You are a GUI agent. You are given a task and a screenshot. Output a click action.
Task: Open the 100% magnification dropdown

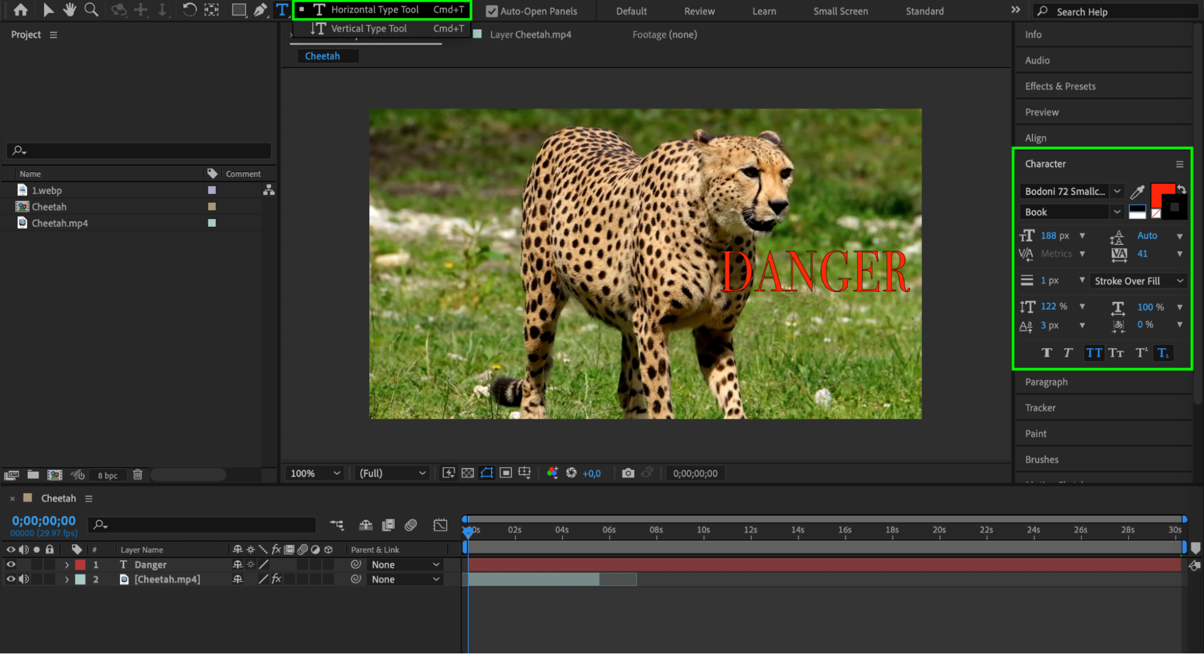tap(315, 474)
